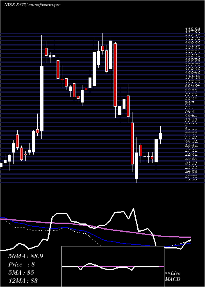Viewport: 205px width, 287px height.
Task: Click the tallest red candlestick body
Action: pyautogui.click(x=115, y=75)
